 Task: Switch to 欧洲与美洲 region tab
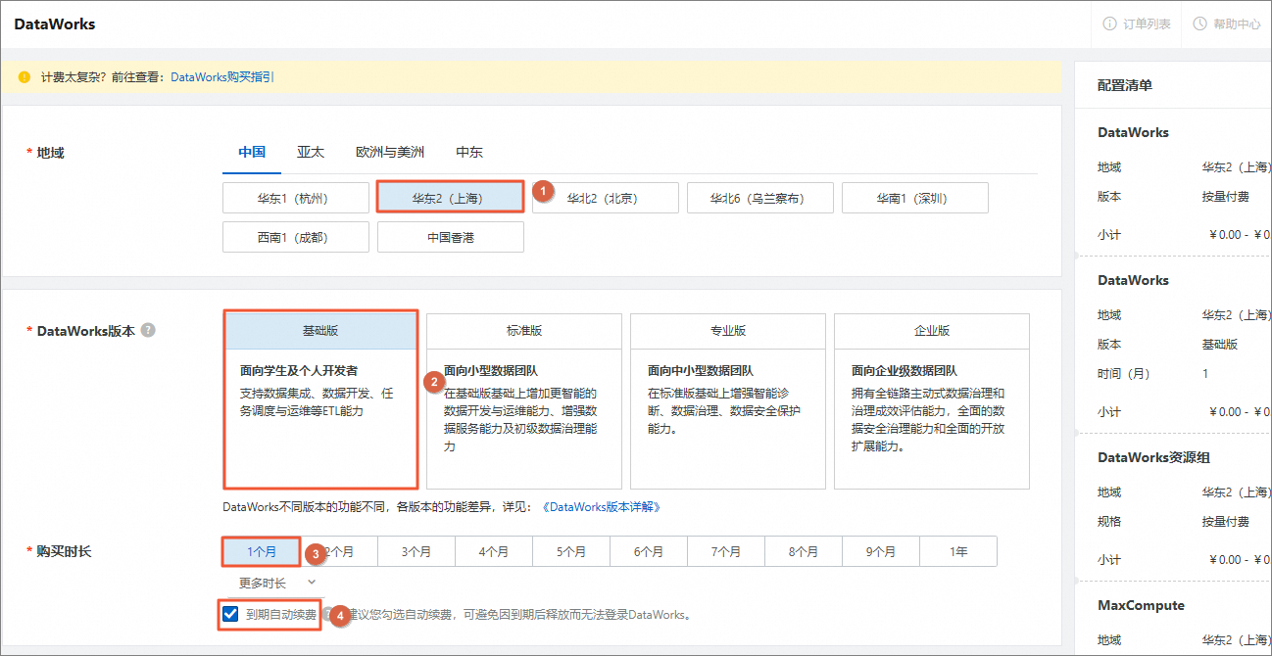pyautogui.click(x=390, y=153)
